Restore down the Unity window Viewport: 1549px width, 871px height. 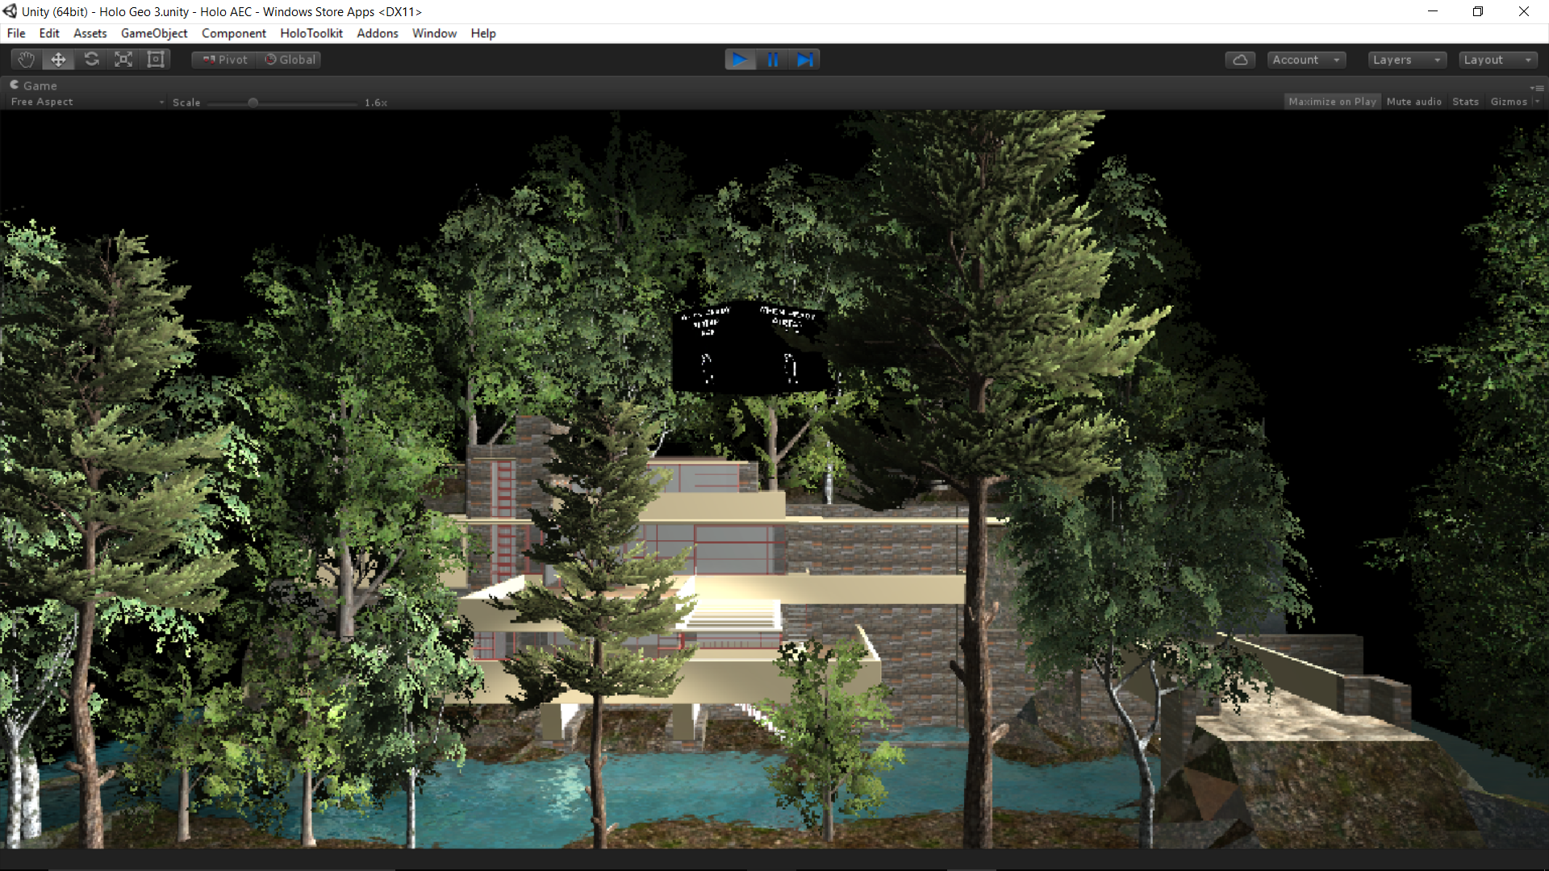tap(1478, 11)
